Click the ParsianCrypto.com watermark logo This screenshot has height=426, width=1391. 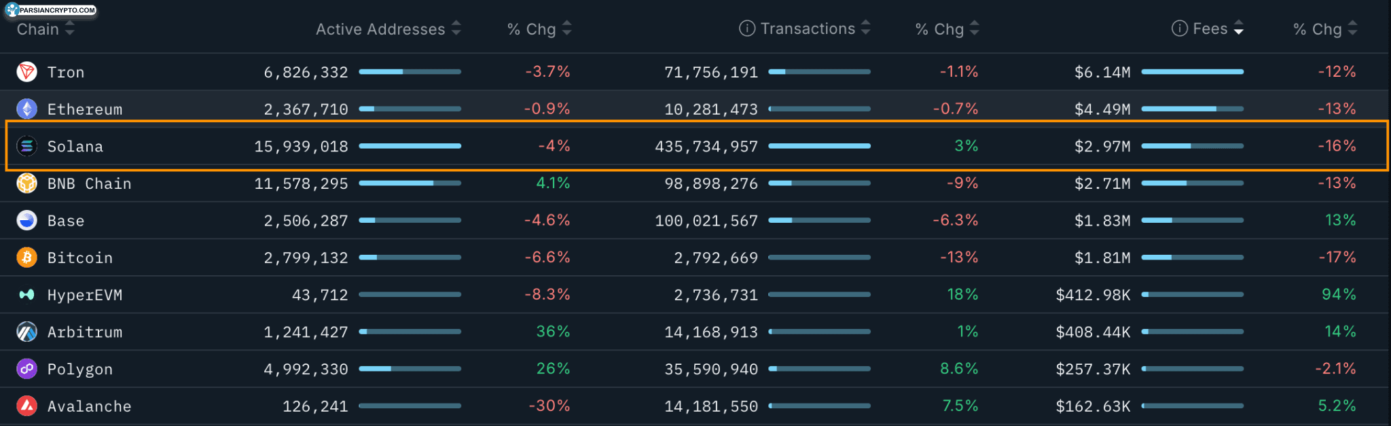tap(51, 10)
